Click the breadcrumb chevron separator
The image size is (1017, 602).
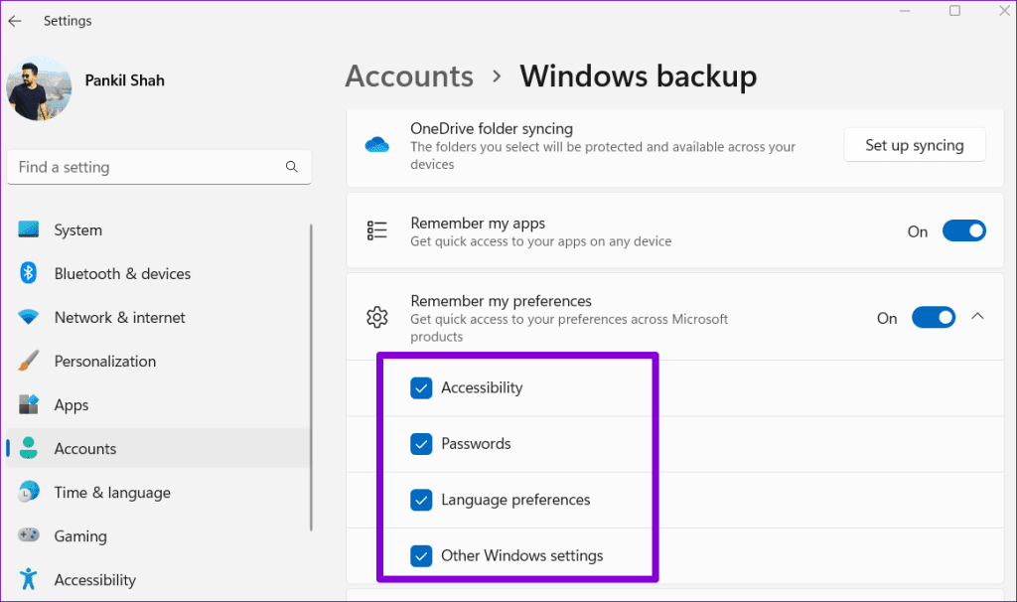[497, 76]
